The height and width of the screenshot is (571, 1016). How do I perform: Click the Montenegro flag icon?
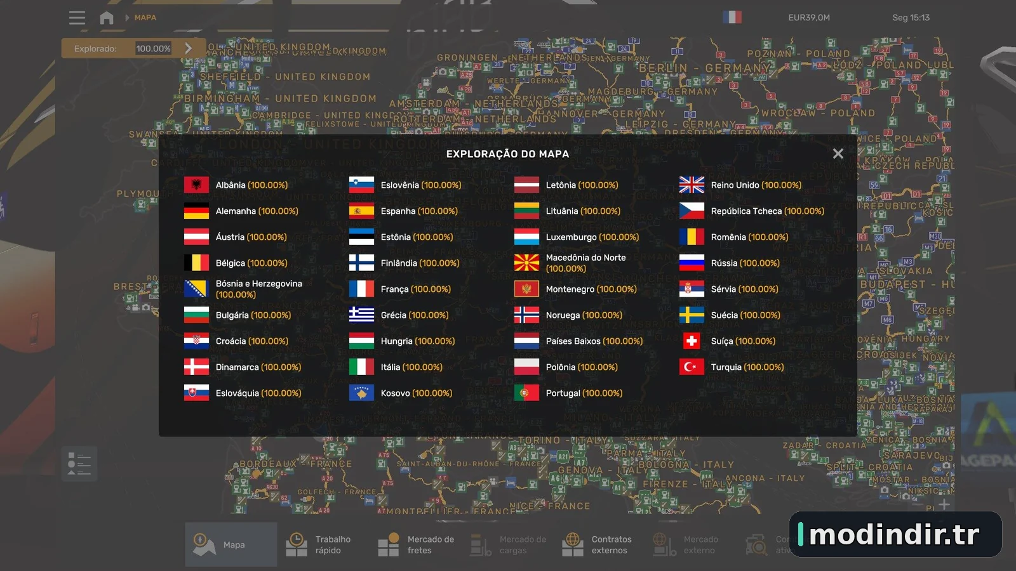526,289
